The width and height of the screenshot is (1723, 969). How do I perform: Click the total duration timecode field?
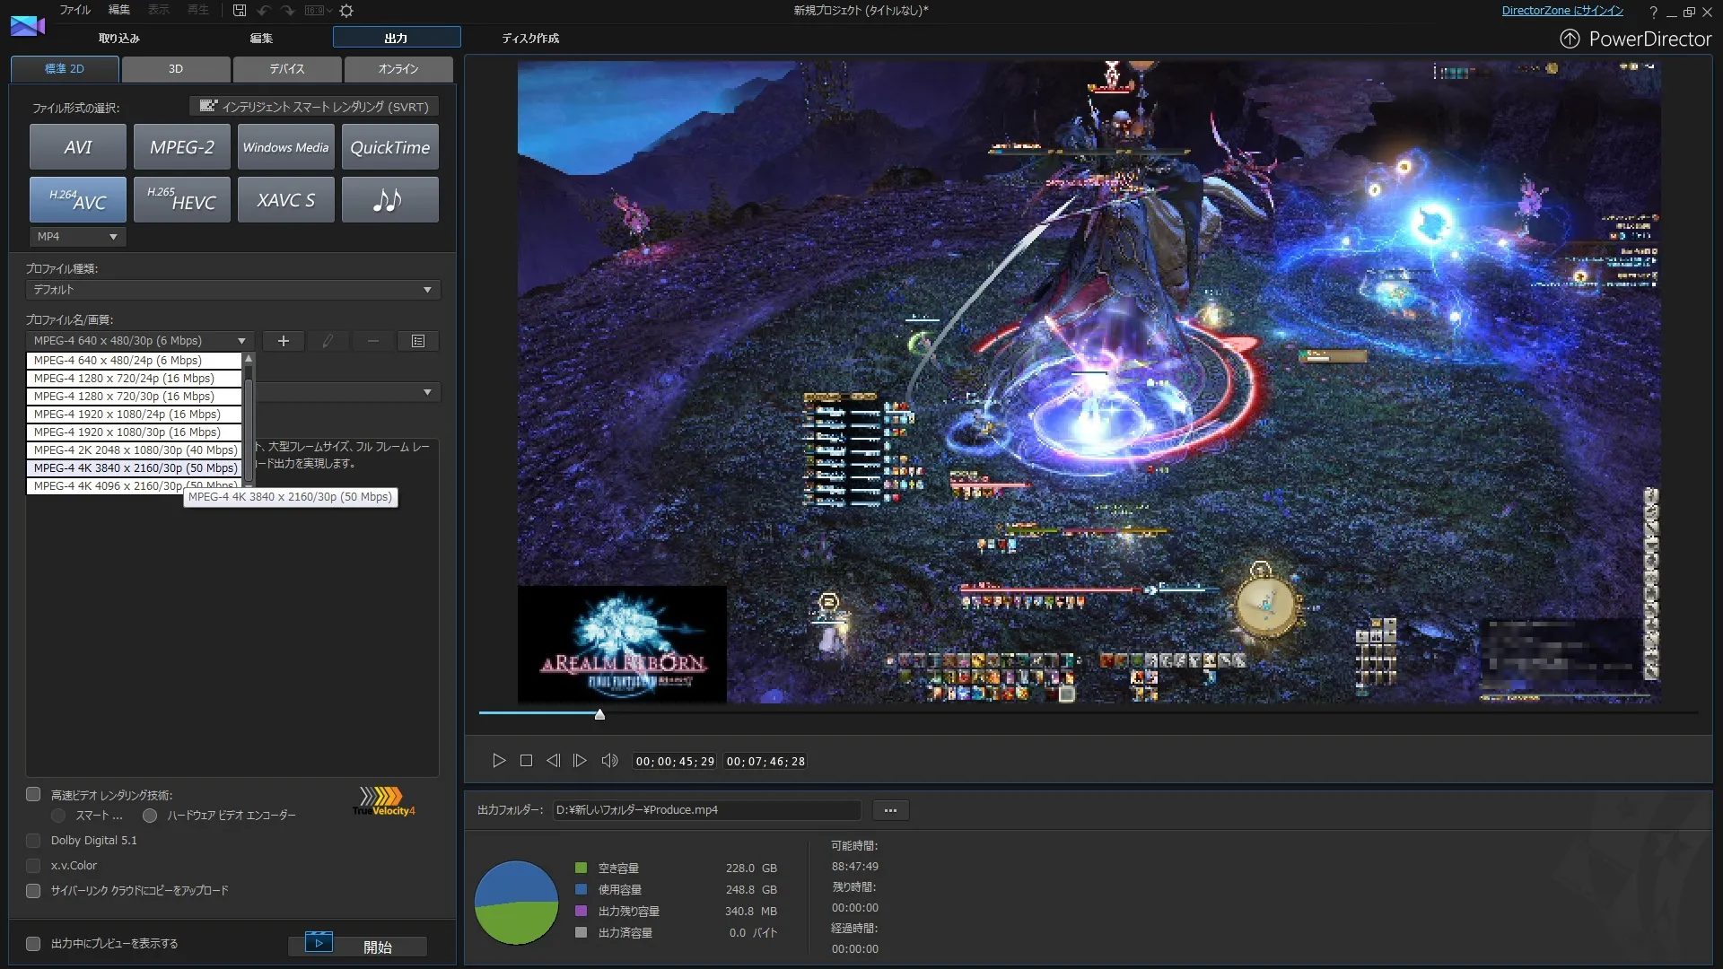coord(765,762)
